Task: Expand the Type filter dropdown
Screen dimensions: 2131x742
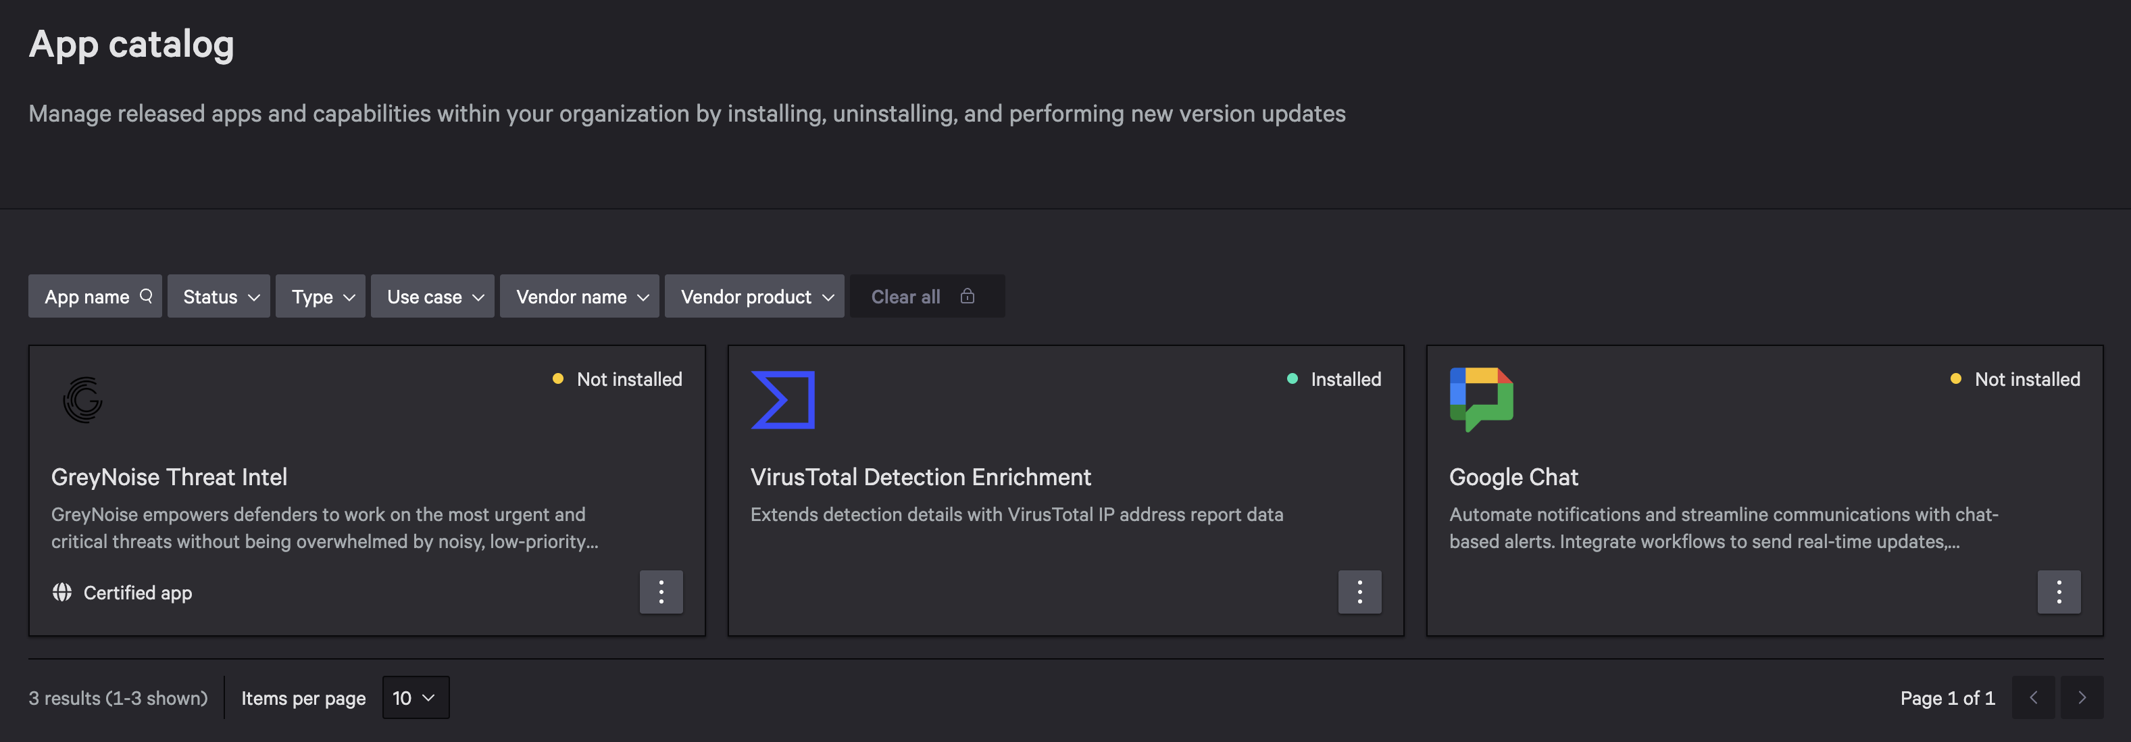Action: [320, 296]
